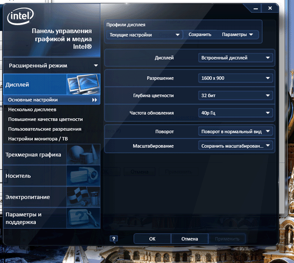Image resolution: width=294 pixels, height=263 pixels.
Task: Click the OK button
Action: (x=152, y=239)
